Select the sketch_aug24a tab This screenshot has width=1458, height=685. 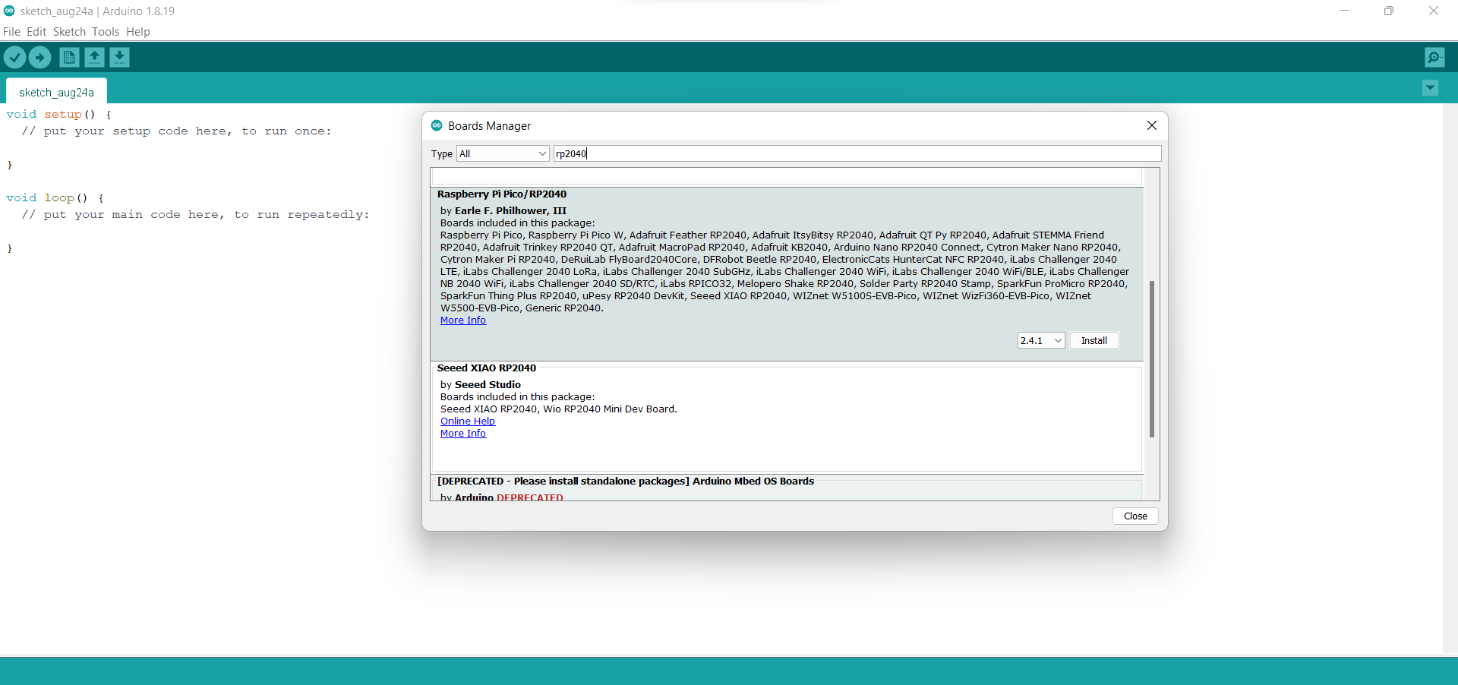pos(56,92)
